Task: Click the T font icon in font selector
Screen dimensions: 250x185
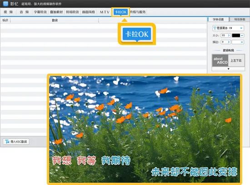Action: (215, 28)
